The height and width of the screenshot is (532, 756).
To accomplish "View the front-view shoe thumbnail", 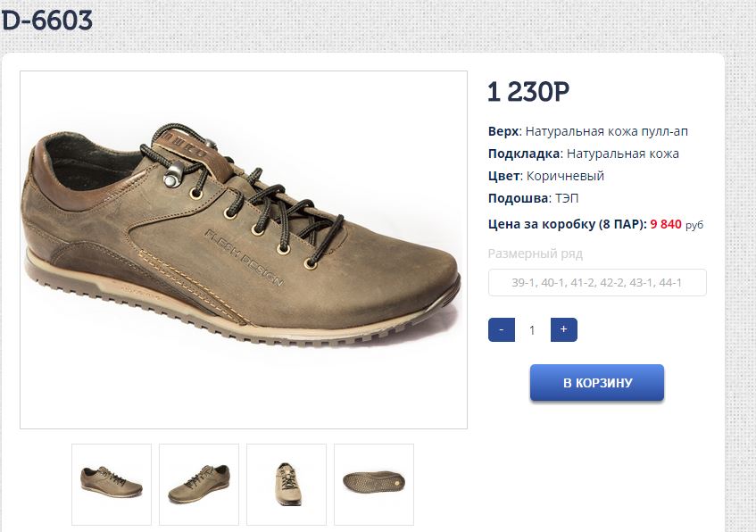I will point(286,484).
